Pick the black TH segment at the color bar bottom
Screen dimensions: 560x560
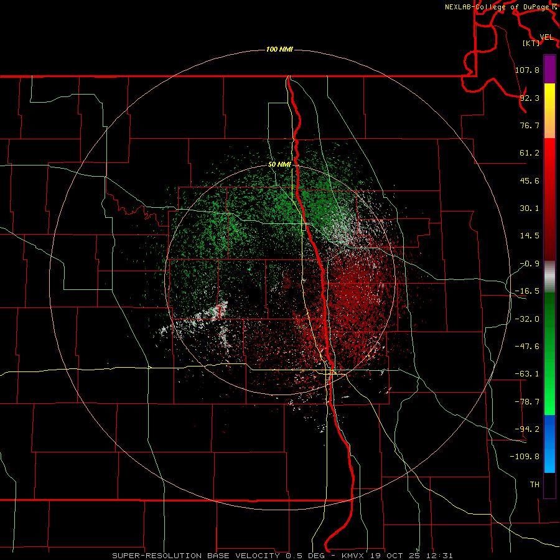tap(549, 485)
